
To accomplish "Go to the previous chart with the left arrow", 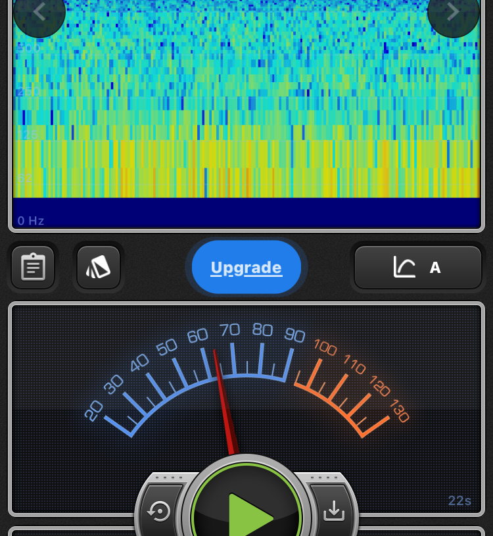I will (39, 12).
